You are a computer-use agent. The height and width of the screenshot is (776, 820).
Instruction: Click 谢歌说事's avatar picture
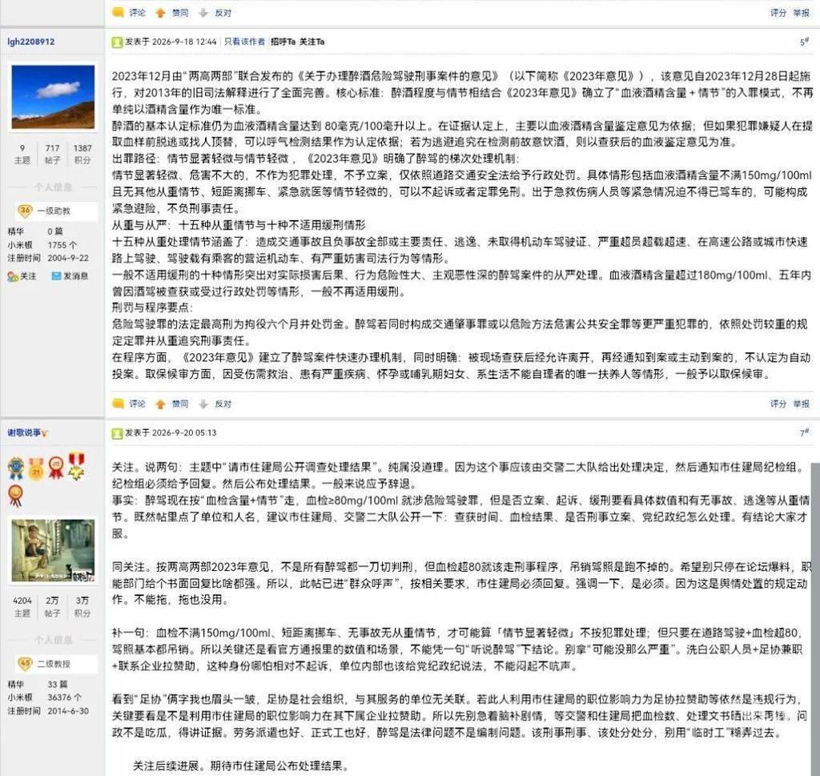pyautogui.click(x=53, y=551)
